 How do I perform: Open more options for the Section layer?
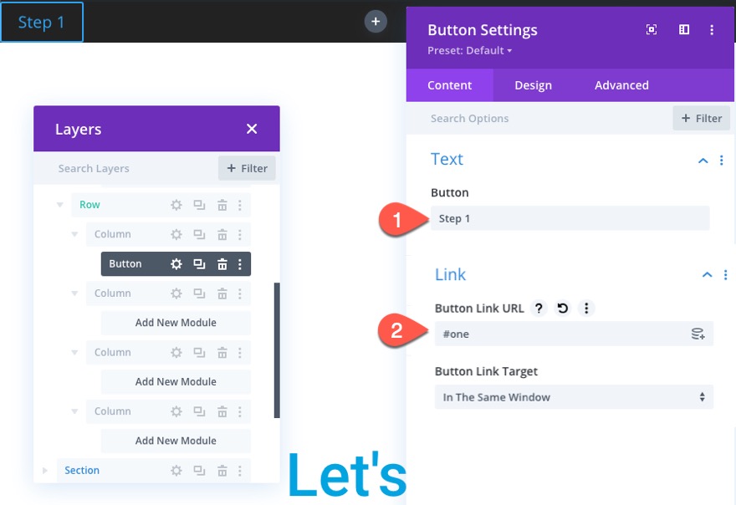(x=240, y=470)
